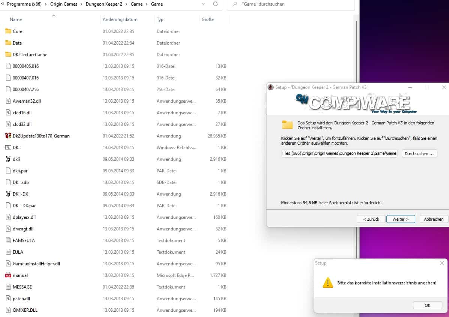Select the QMIXER.DLL file icon
The height and width of the screenshot is (317, 449).
[x=8, y=310]
